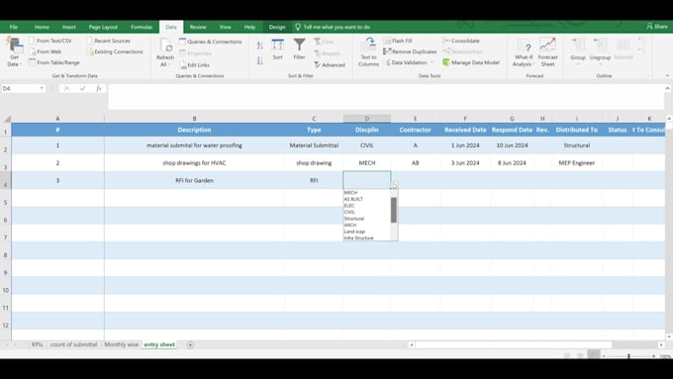Switch to count of submittal sheet
This screenshot has height=379, width=673.
pos(74,344)
